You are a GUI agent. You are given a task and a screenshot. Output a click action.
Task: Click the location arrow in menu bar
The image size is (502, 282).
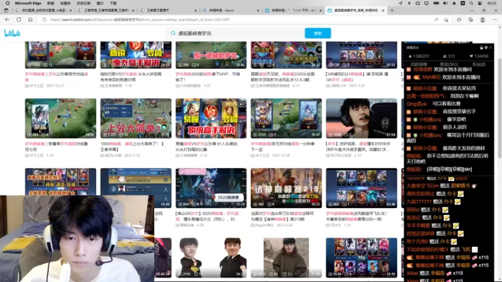400,3
